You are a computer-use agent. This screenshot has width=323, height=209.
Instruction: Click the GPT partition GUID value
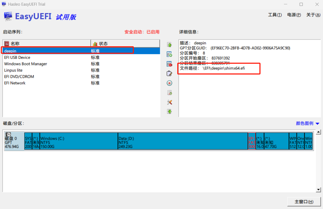point(250,48)
